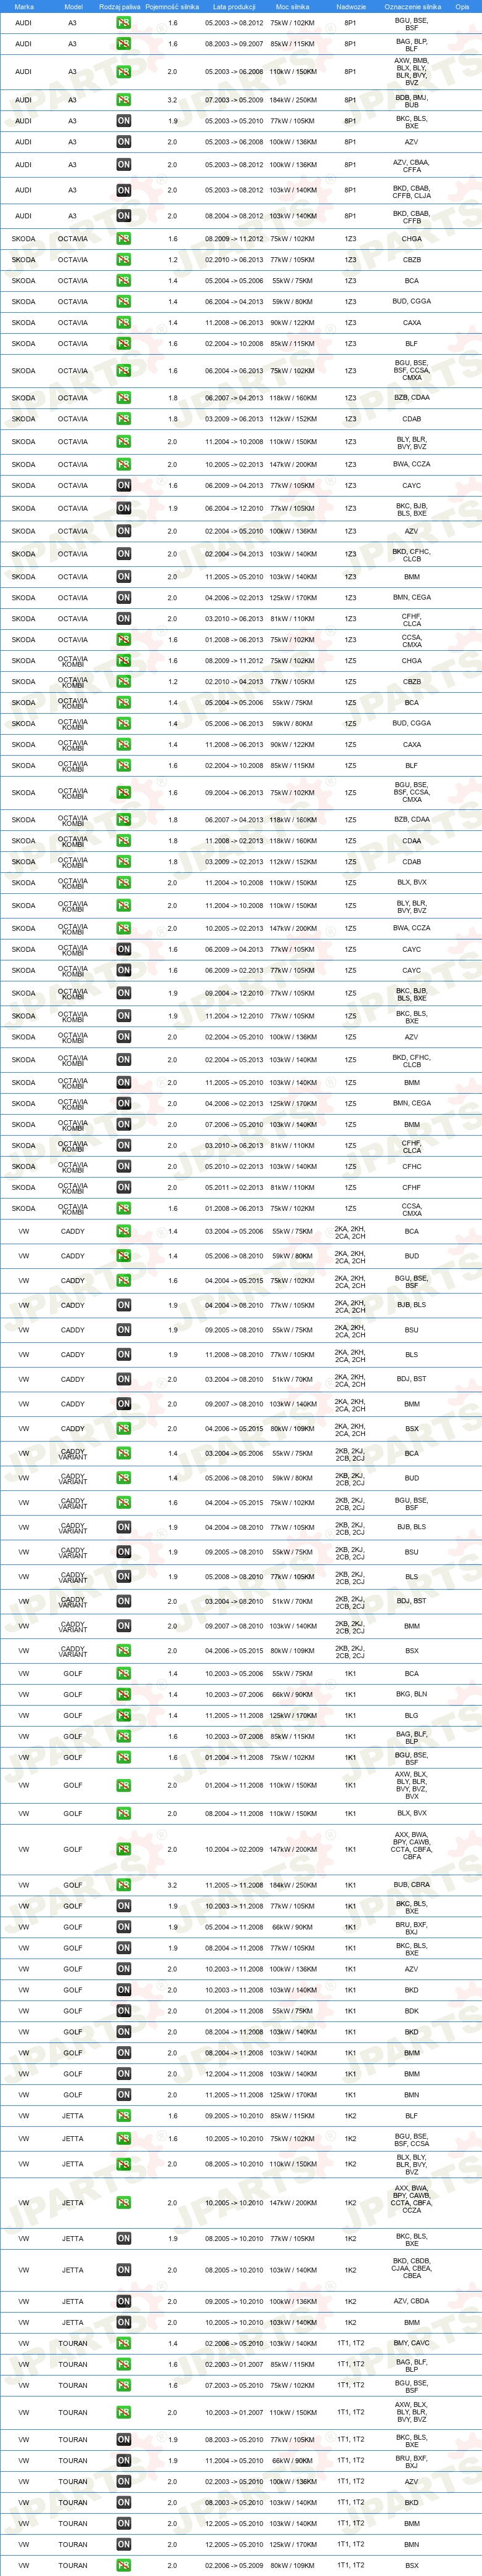The height and width of the screenshot is (2576, 482).
Task: Click petrol icon in Octavia Kombi BLX, BVX row
Action: coord(123,883)
